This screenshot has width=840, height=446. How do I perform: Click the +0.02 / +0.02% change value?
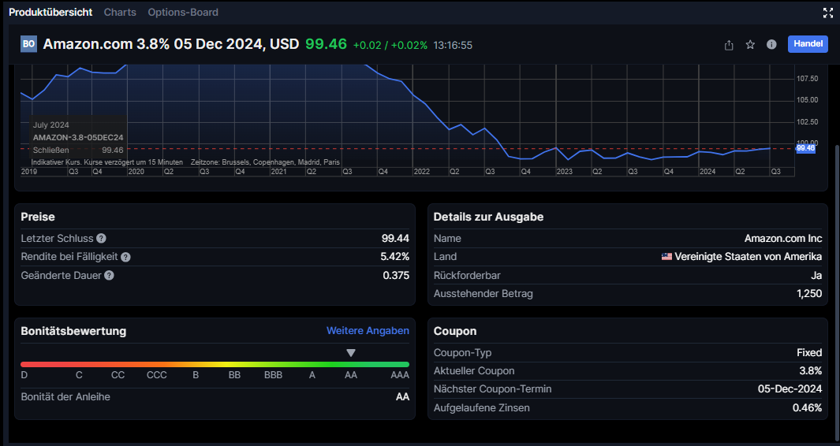[x=390, y=46]
